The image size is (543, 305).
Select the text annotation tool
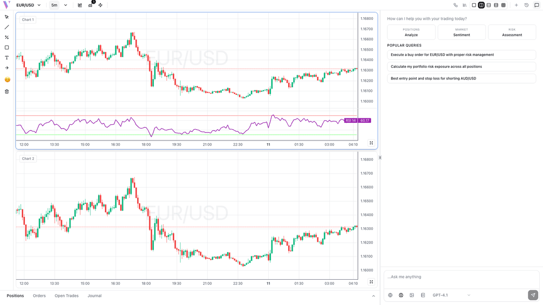[x=6, y=57]
